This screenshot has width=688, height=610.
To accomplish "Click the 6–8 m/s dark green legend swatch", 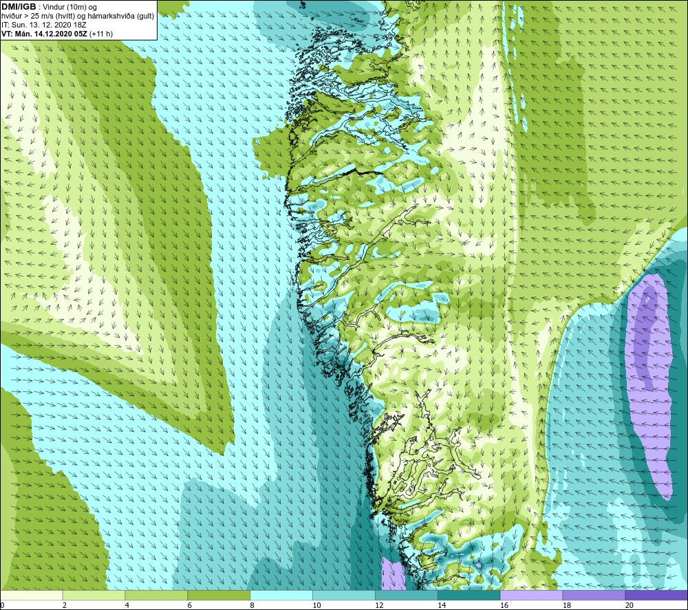I will pyautogui.click(x=219, y=596).
